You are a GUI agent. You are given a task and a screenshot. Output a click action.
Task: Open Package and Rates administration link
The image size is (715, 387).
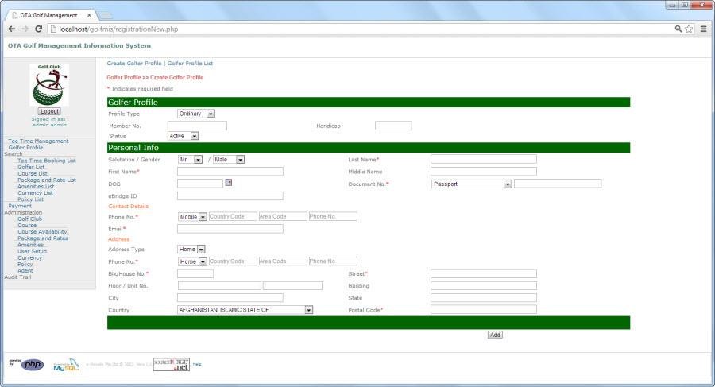(42, 238)
